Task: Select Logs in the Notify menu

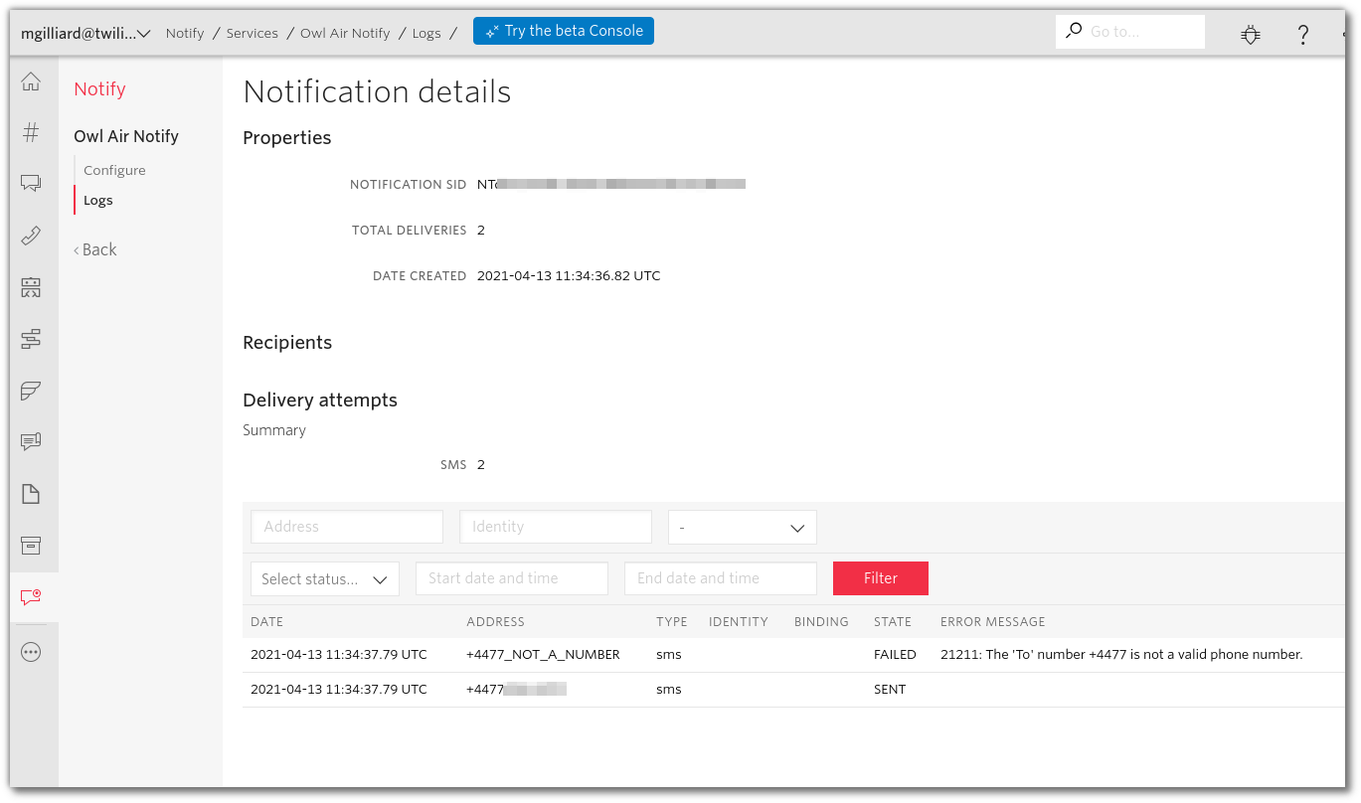Action: (x=98, y=200)
